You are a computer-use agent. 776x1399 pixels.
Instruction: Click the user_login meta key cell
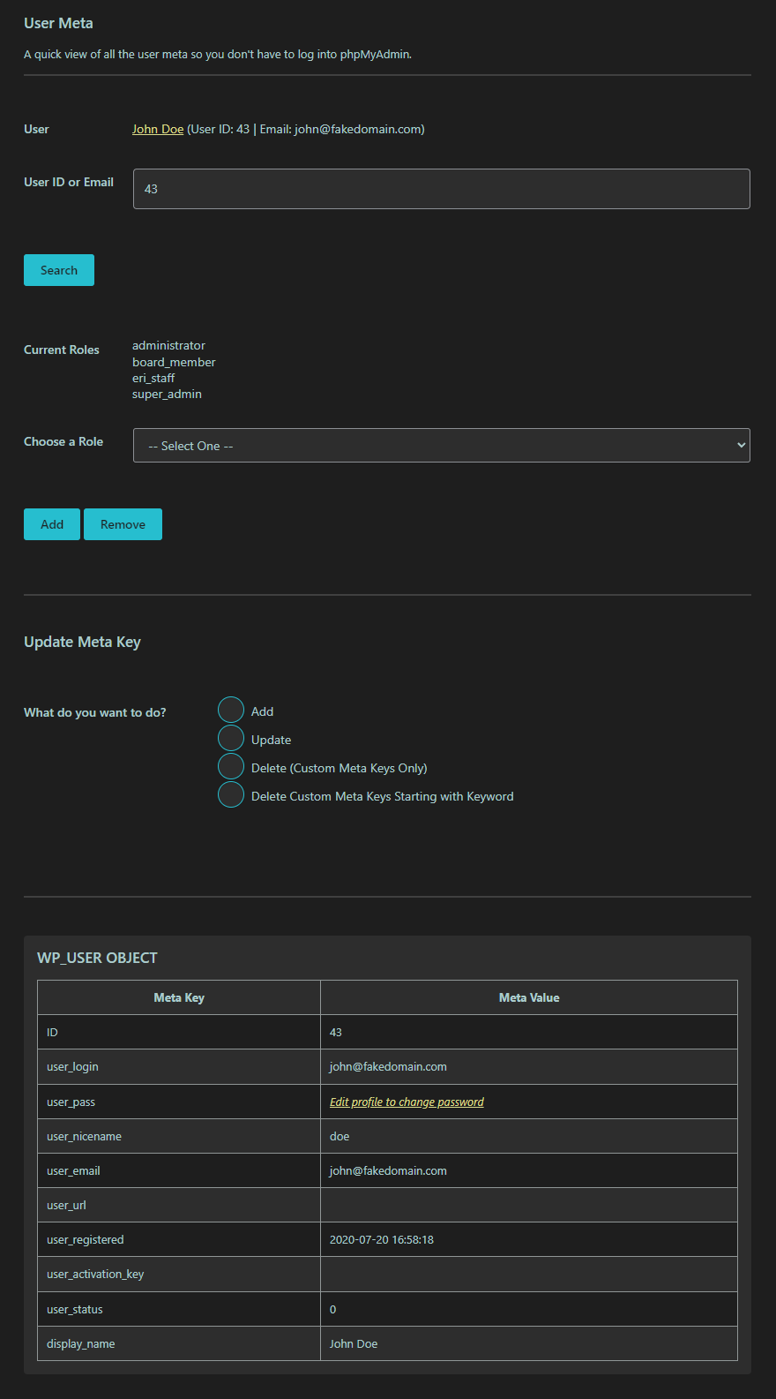point(179,1067)
